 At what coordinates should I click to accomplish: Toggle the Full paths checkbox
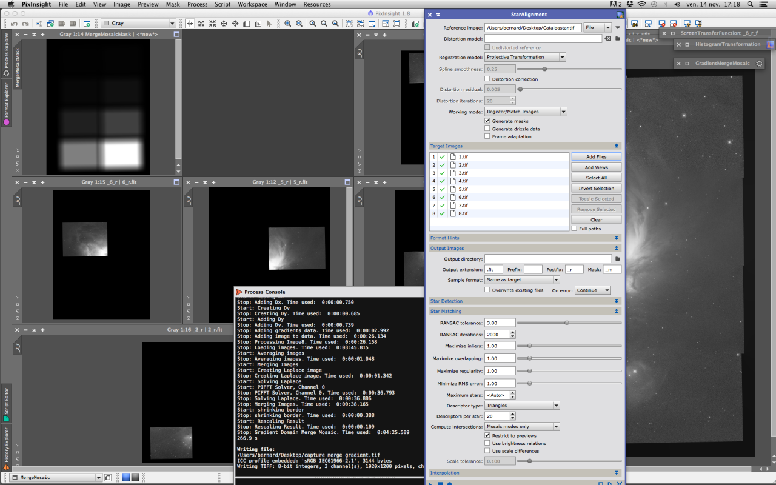click(x=574, y=229)
